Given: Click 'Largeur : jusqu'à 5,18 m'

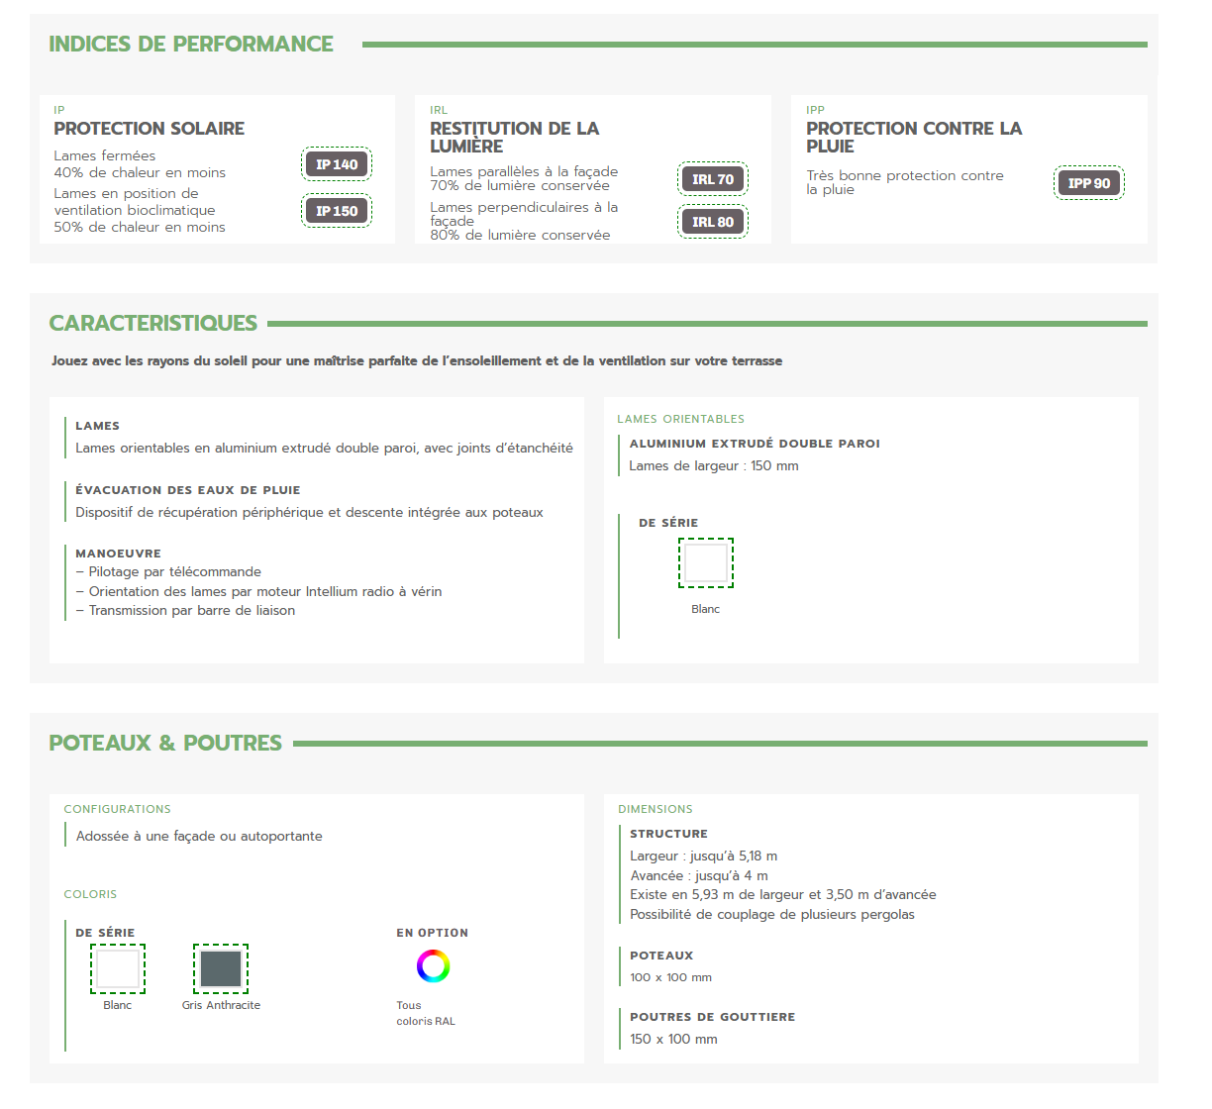Looking at the screenshot, I should (704, 857).
